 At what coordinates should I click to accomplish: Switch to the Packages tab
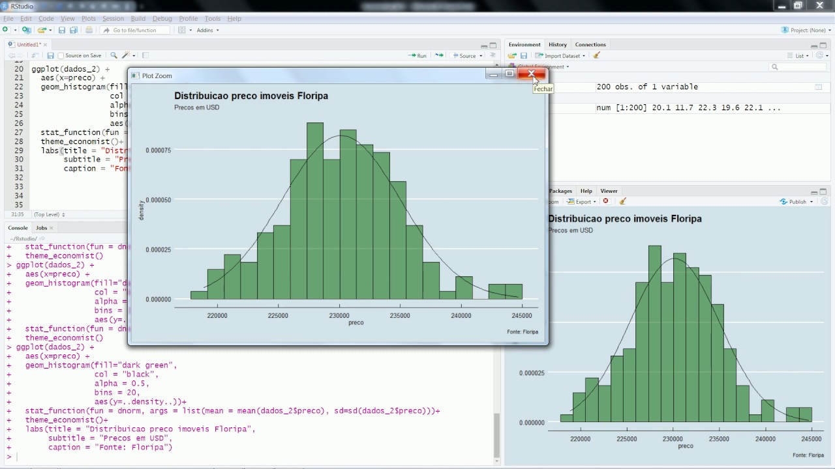(560, 191)
